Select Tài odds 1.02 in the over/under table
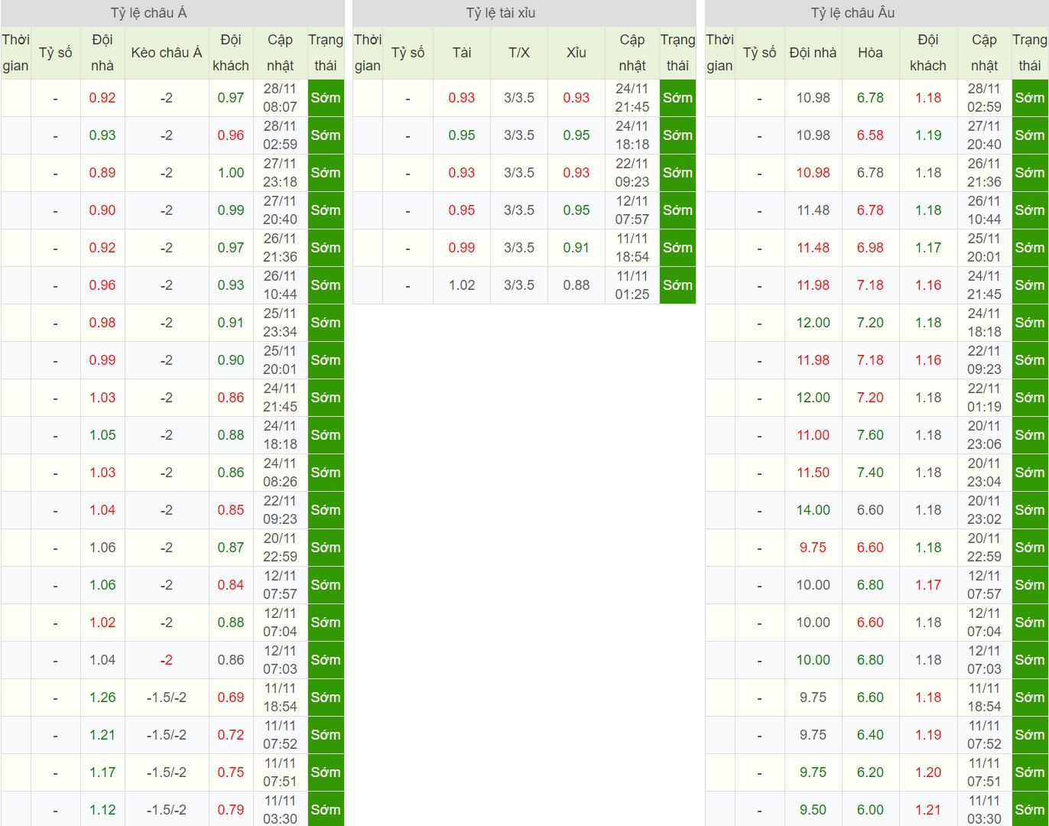The height and width of the screenshot is (826, 1049). [462, 285]
